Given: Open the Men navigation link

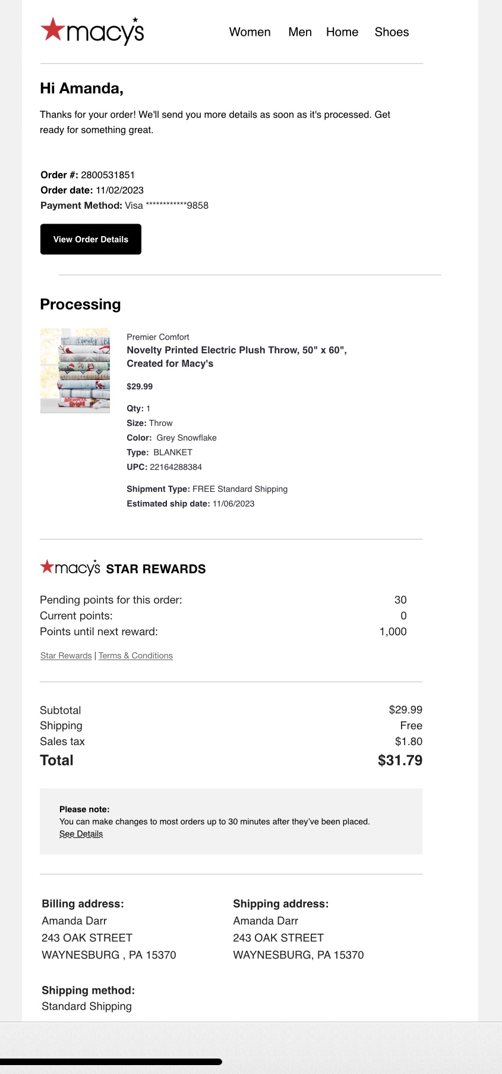Looking at the screenshot, I should (x=300, y=32).
